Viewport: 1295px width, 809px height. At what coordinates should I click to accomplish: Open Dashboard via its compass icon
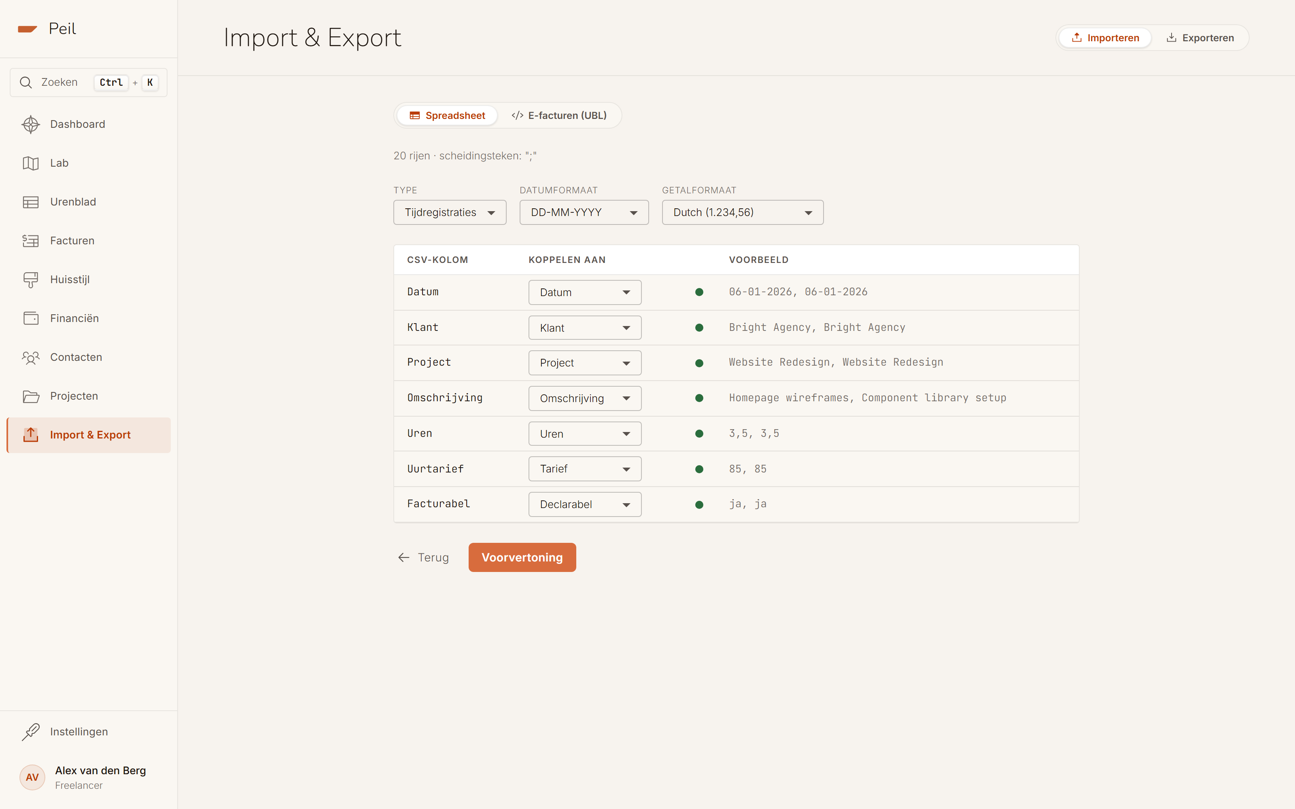[x=30, y=124]
